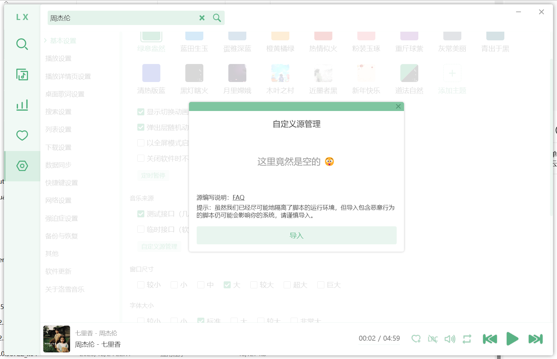Screen dimensions: 557x359
Task: Toggle desktop lyrics with the LRC icon
Action: point(433,339)
